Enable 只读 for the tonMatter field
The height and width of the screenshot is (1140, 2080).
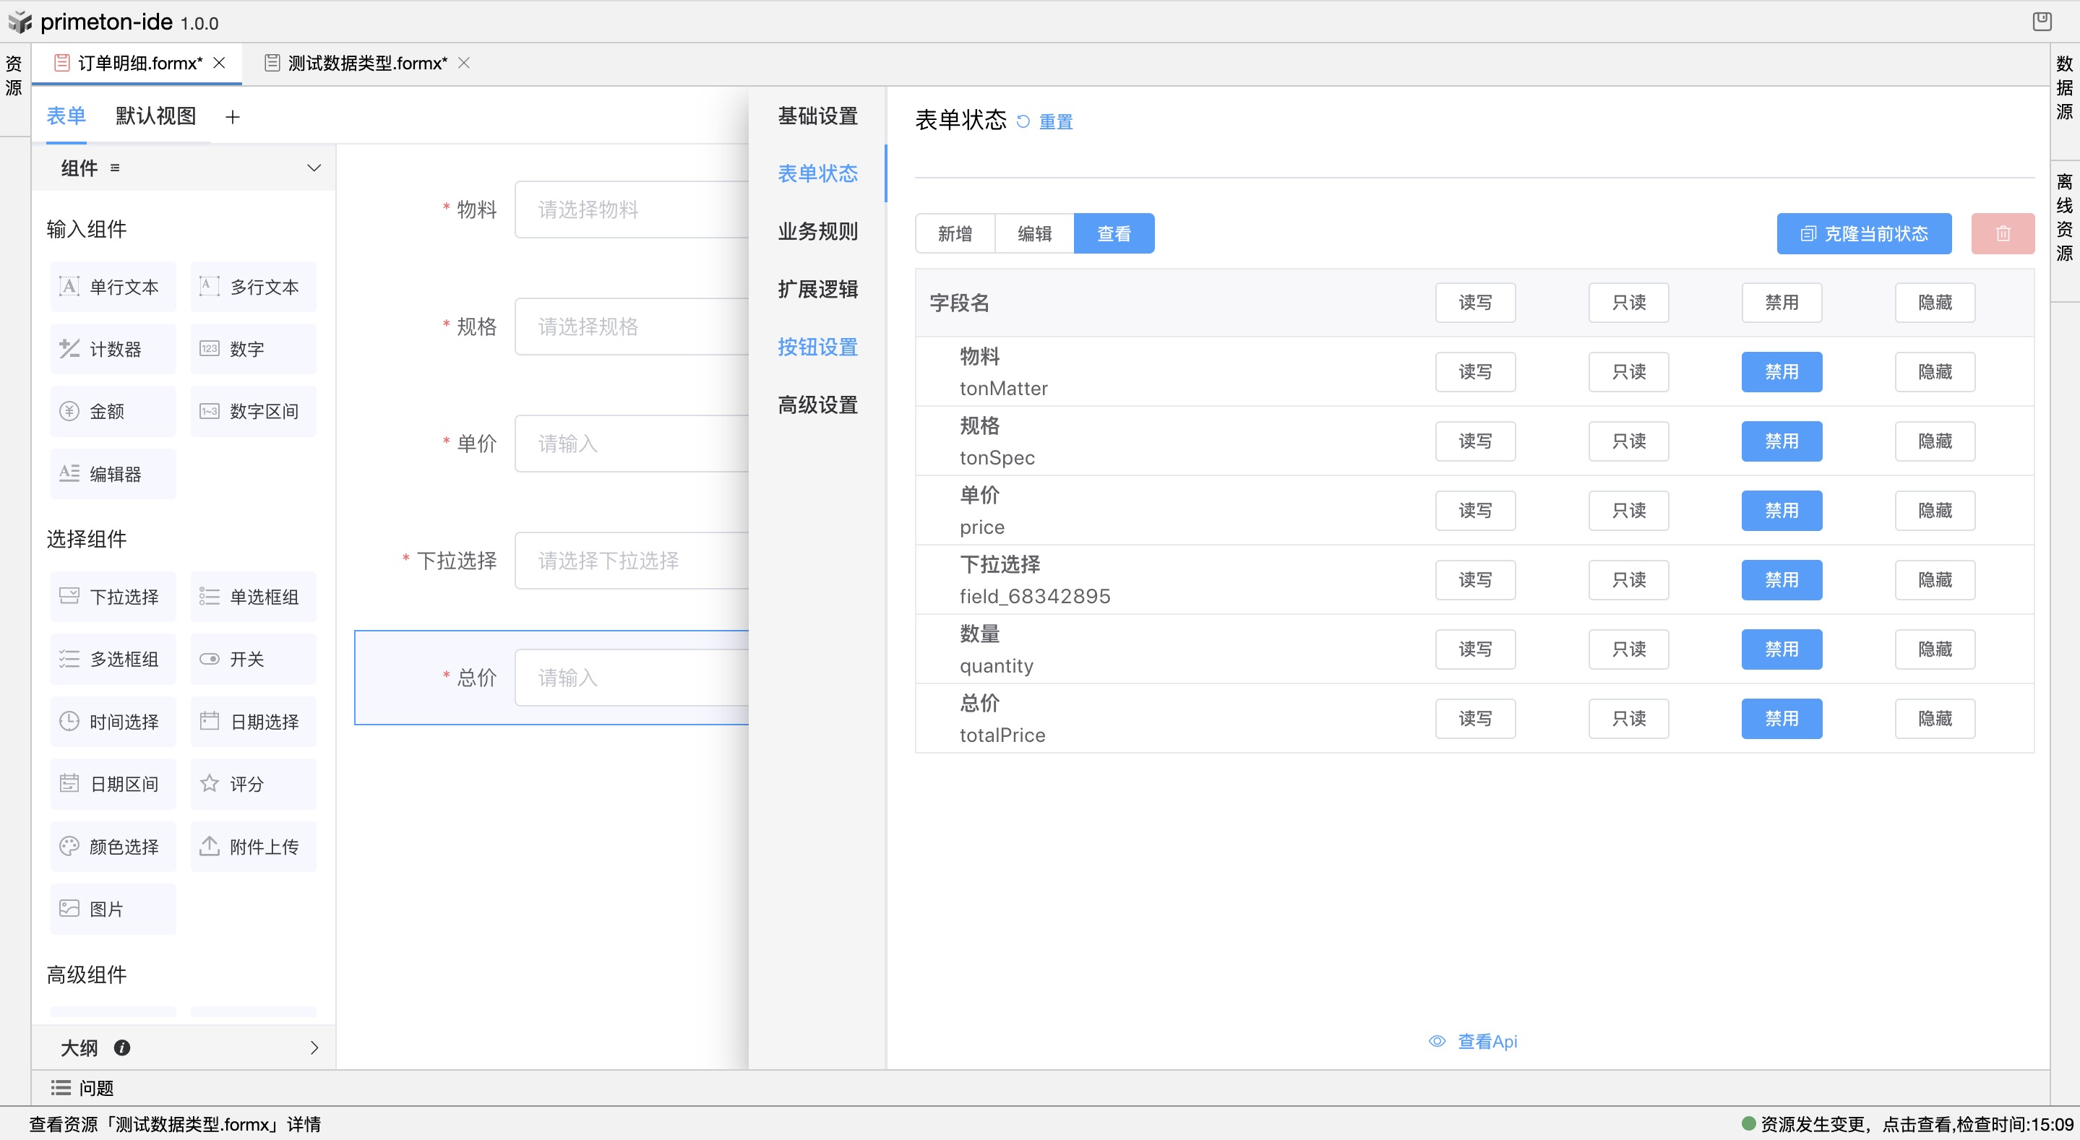point(1628,371)
